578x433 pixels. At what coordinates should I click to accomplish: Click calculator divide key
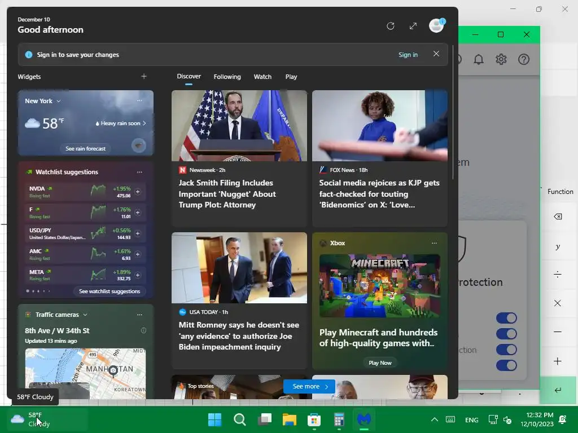(x=558, y=275)
